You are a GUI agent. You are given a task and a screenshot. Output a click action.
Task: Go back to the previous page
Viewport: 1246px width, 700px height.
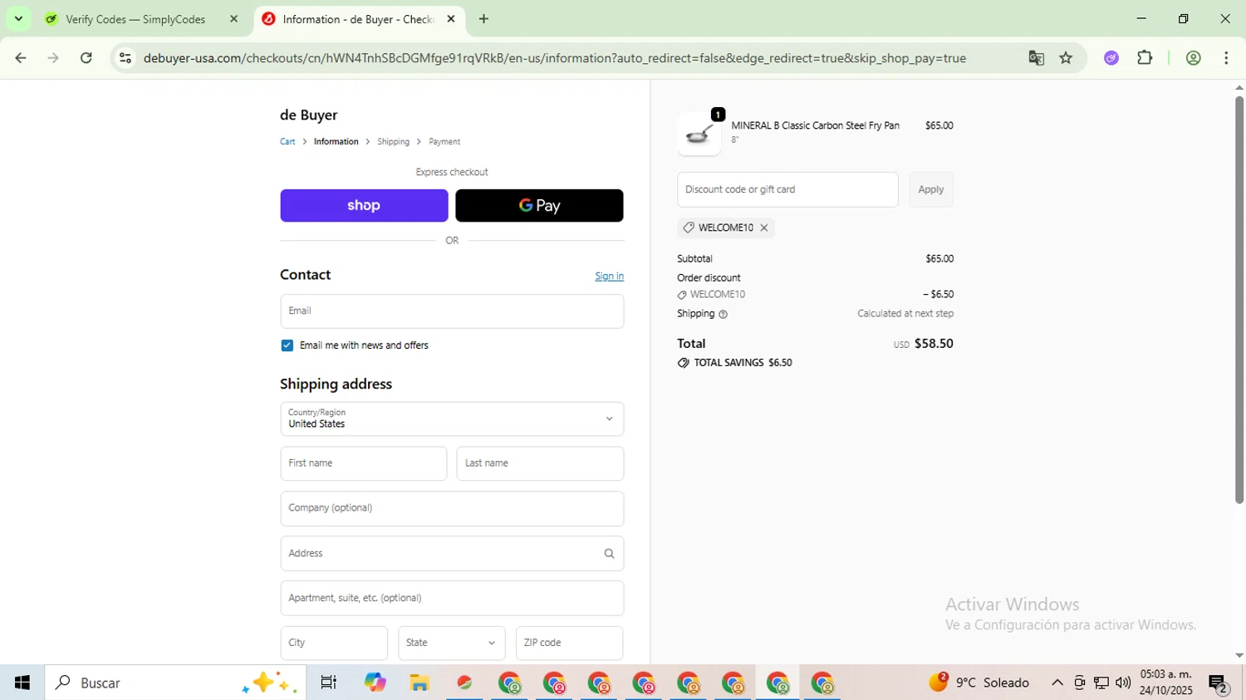point(21,58)
